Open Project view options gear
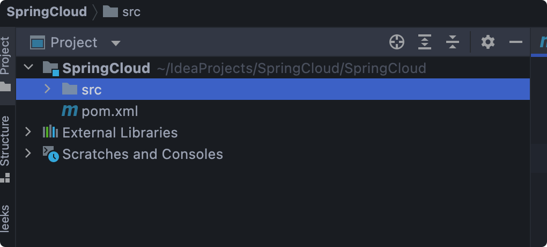Image resolution: width=547 pixels, height=247 pixels. pos(488,42)
